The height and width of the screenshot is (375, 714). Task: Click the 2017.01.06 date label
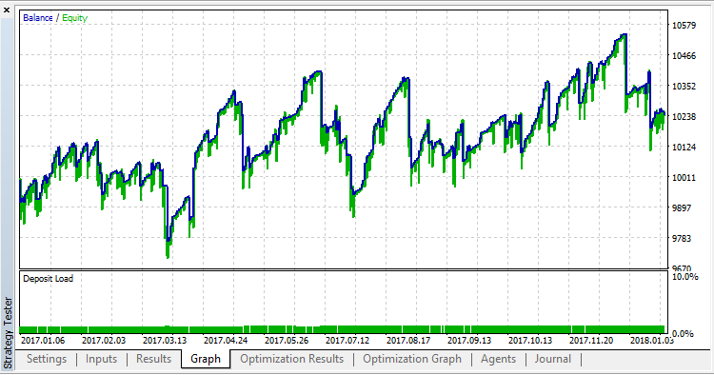pos(43,341)
